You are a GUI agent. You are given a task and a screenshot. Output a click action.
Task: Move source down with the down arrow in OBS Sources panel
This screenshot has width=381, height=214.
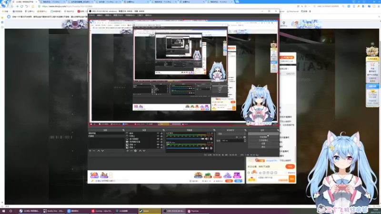coord(144,151)
